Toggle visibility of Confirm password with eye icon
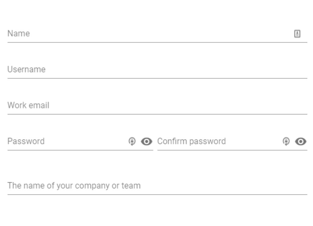Viewport: 313px width, 226px height. (x=301, y=142)
